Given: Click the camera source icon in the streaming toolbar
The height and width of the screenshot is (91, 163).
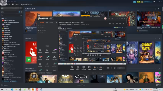Looking at the screenshot, I should point(78,67).
